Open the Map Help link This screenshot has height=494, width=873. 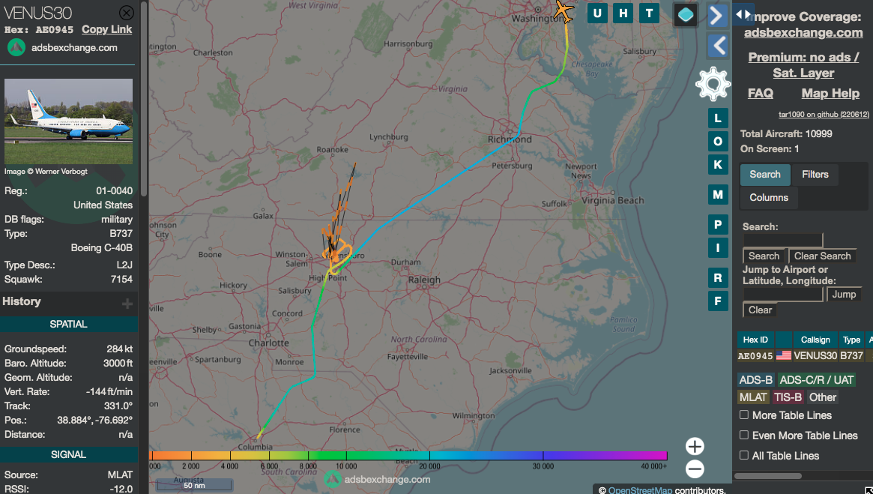pyautogui.click(x=830, y=93)
